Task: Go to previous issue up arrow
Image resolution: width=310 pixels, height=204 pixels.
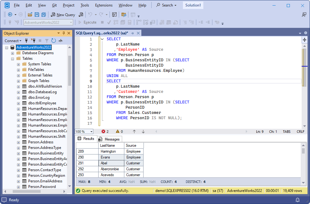Action: (x=134, y=132)
